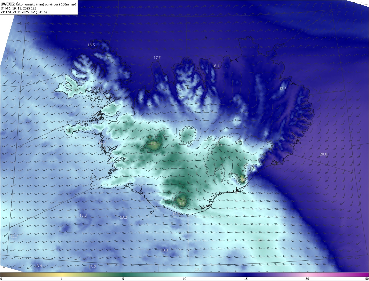The width and height of the screenshot is (369, 281).
Task: Click the colorbar tick labeled 15
Action: [x=246, y=279]
